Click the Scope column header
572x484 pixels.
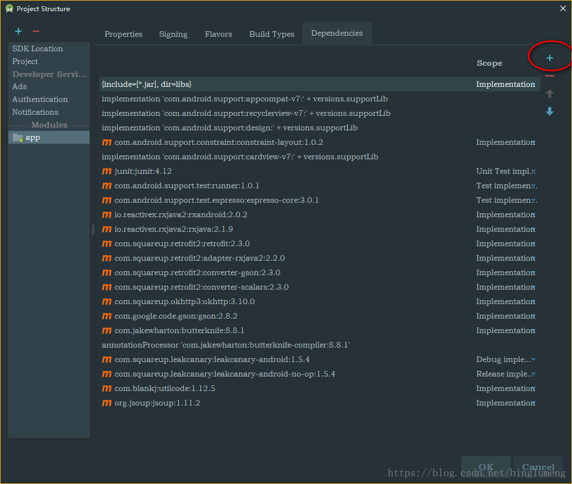click(489, 63)
